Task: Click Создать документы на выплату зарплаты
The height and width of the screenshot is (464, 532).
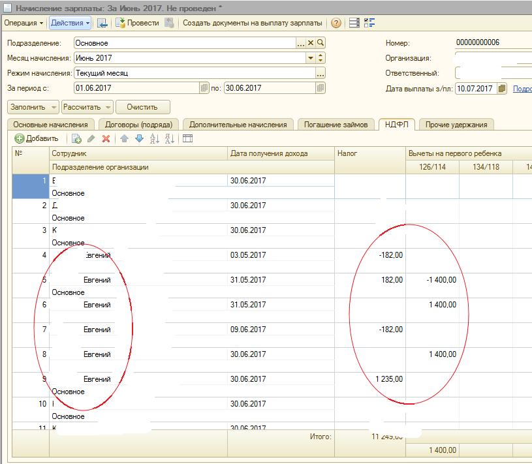Action: pos(252,23)
